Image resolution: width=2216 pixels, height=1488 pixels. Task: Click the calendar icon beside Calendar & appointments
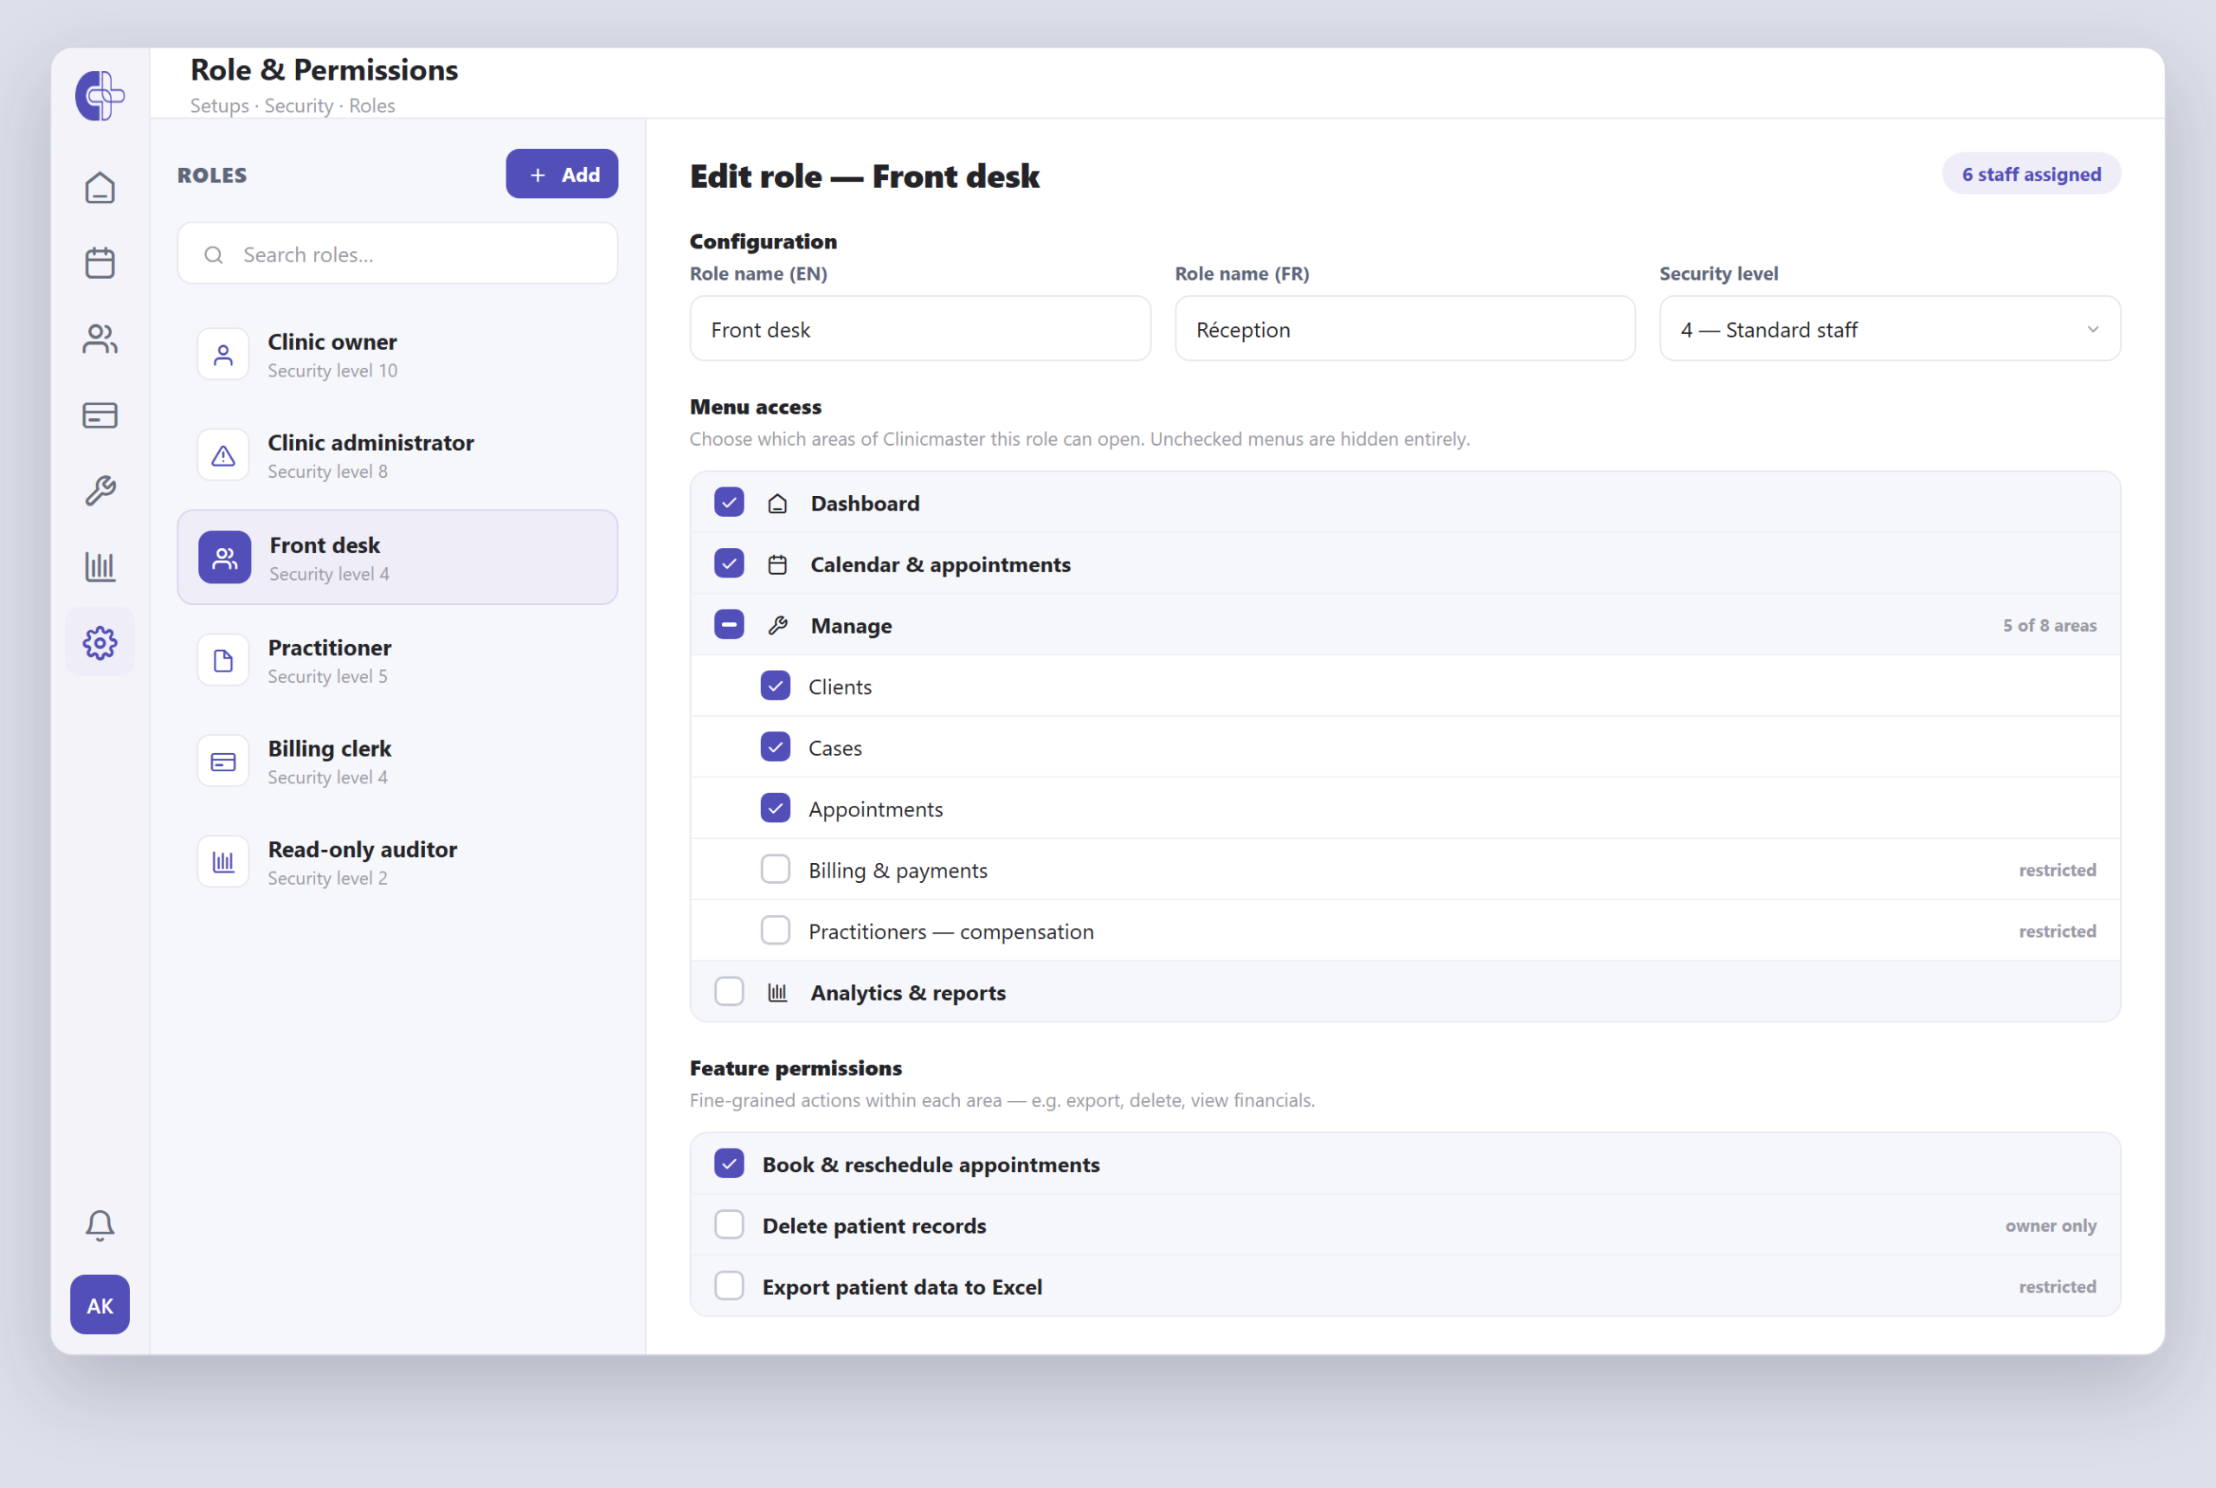pyautogui.click(x=777, y=564)
